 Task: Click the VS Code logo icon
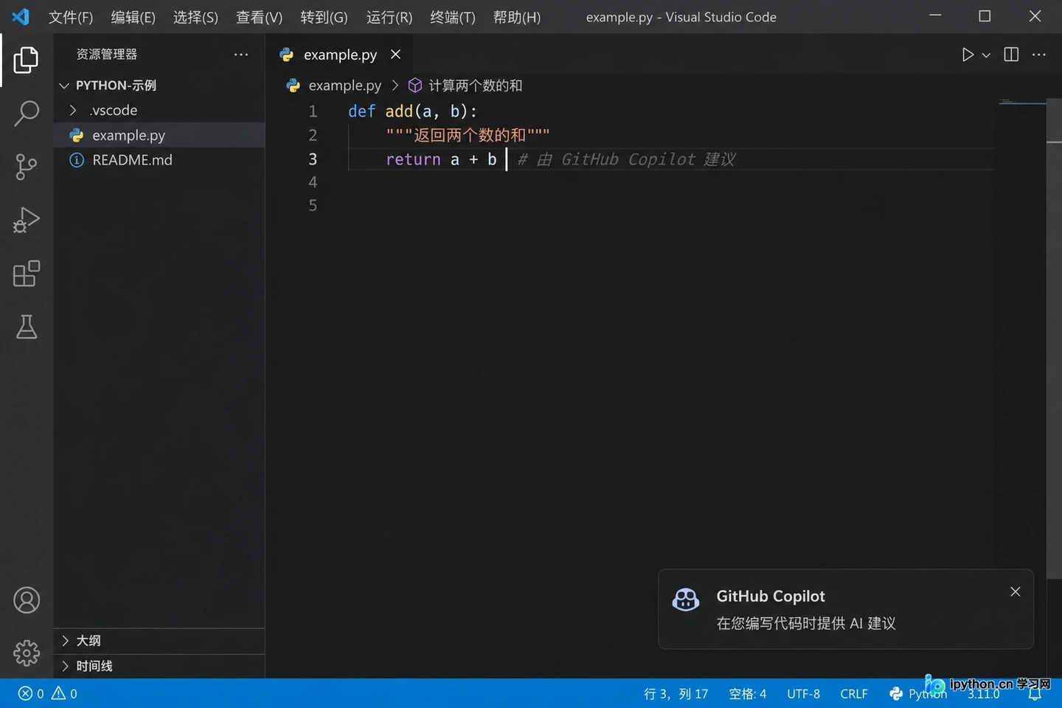click(21, 16)
